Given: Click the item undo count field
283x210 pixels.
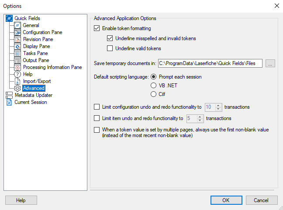Looking at the screenshot, I should (x=192, y=118).
